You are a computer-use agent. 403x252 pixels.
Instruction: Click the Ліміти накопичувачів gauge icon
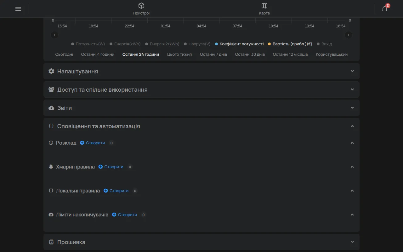point(51,215)
